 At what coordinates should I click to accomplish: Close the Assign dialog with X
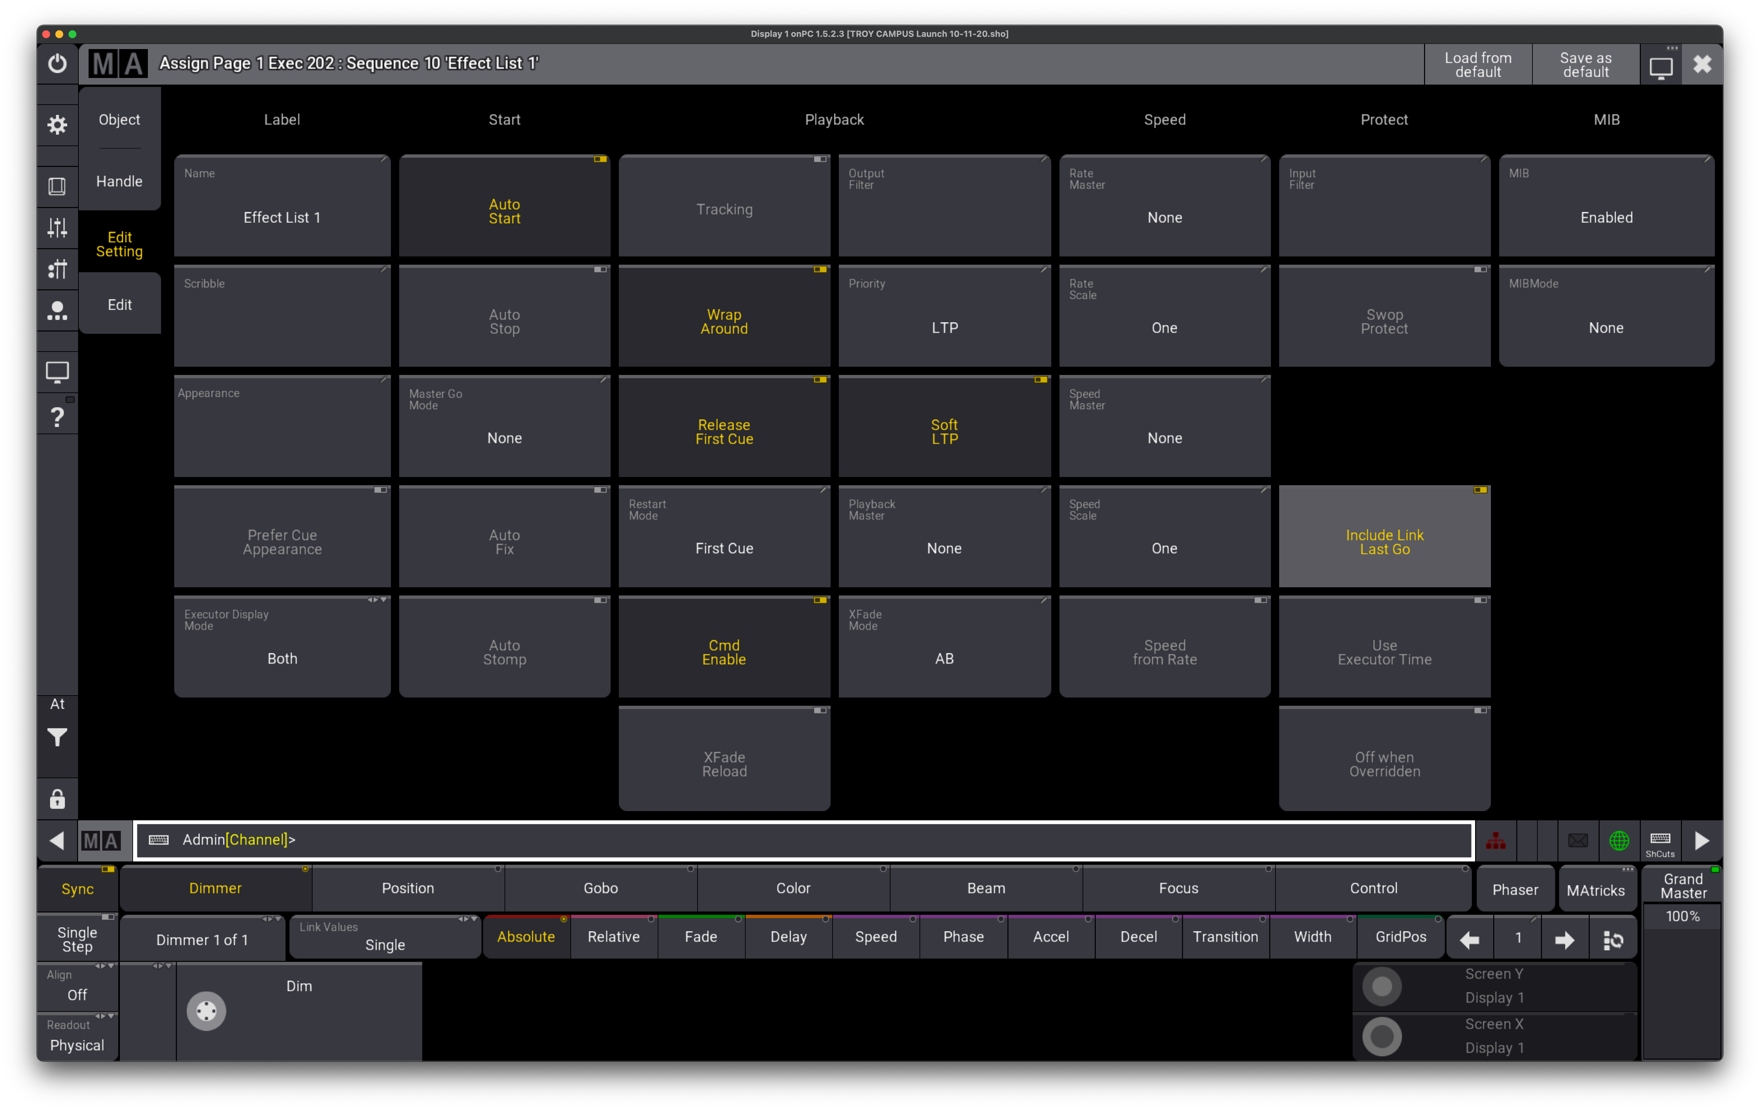[x=1702, y=64]
